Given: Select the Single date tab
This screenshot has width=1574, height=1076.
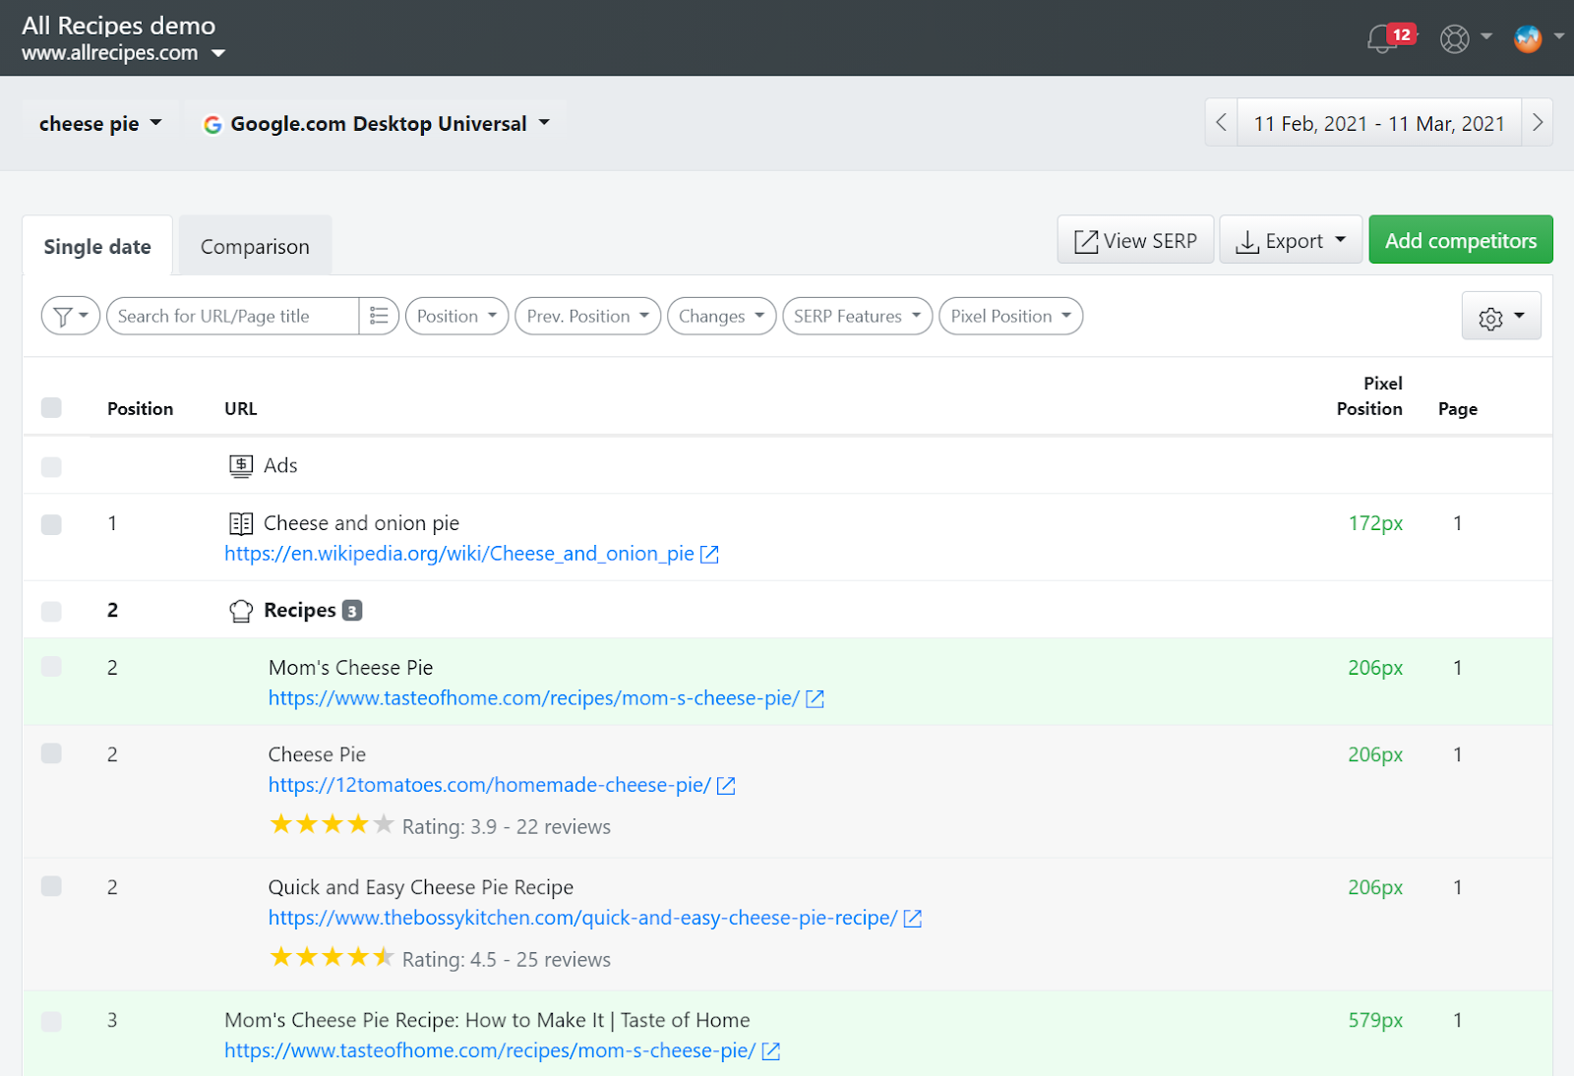Looking at the screenshot, I should pos(96,245).
